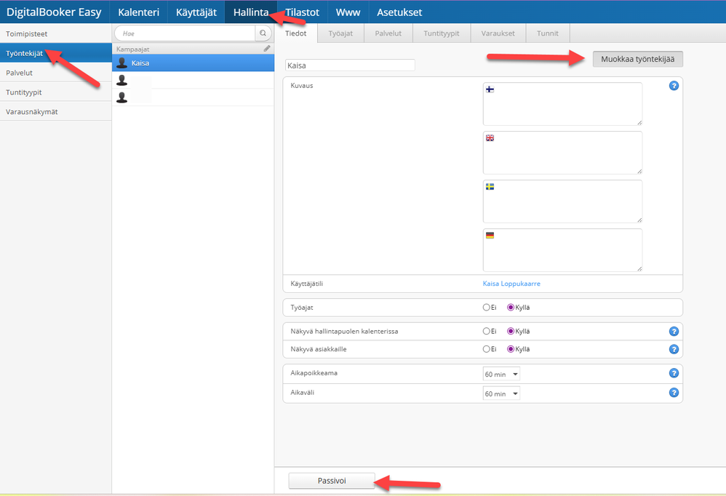Select Toimipisteet in the sidebar
Image resolution: width=726 pixels, height=496 pixels.
click(x=55, y=33)
